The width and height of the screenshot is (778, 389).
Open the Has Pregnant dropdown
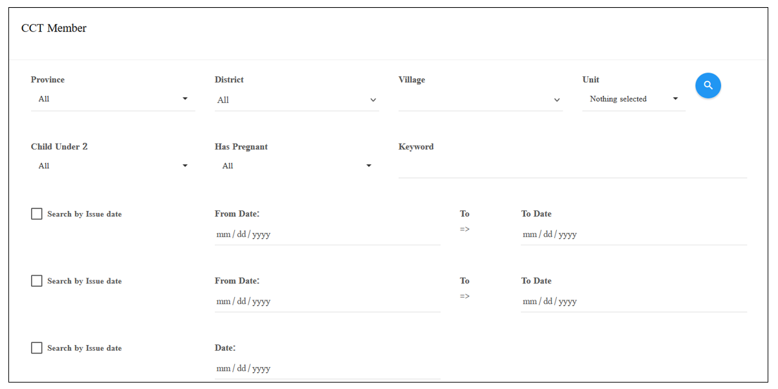pos(297,166)
